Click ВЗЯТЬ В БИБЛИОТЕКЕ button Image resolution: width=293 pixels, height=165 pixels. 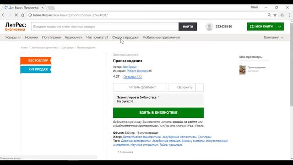click(158, 113)
